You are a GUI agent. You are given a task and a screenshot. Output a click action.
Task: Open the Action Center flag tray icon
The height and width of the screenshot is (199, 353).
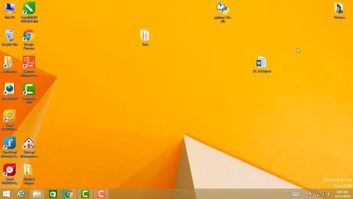tap(311, 194)
